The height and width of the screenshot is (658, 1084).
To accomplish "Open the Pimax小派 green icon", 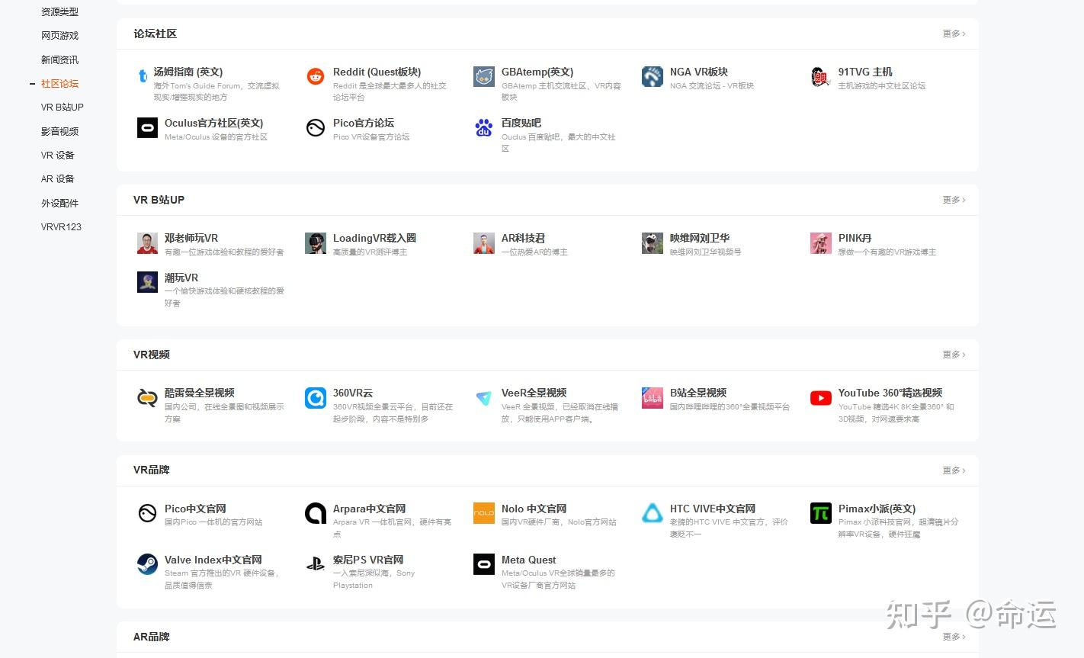I will pos(821,513).
